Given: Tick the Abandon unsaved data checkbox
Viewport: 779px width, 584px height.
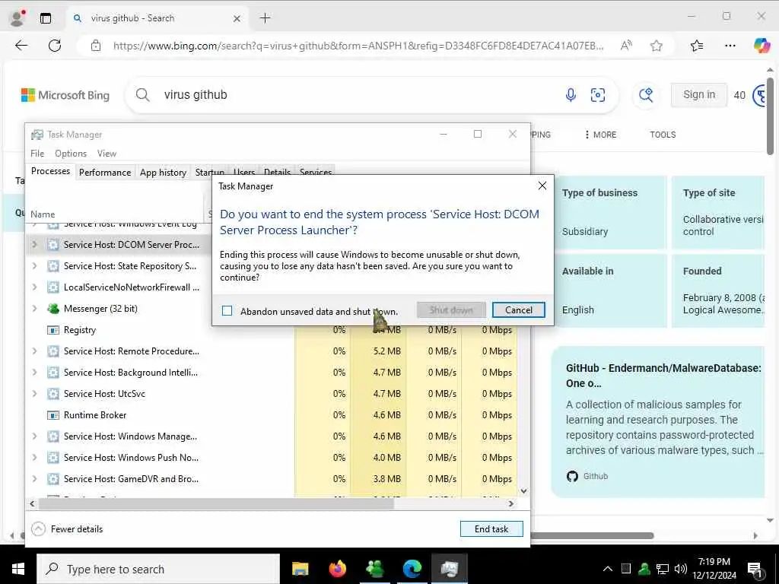Looking at the screenshot, I should [x=227, y=311].
